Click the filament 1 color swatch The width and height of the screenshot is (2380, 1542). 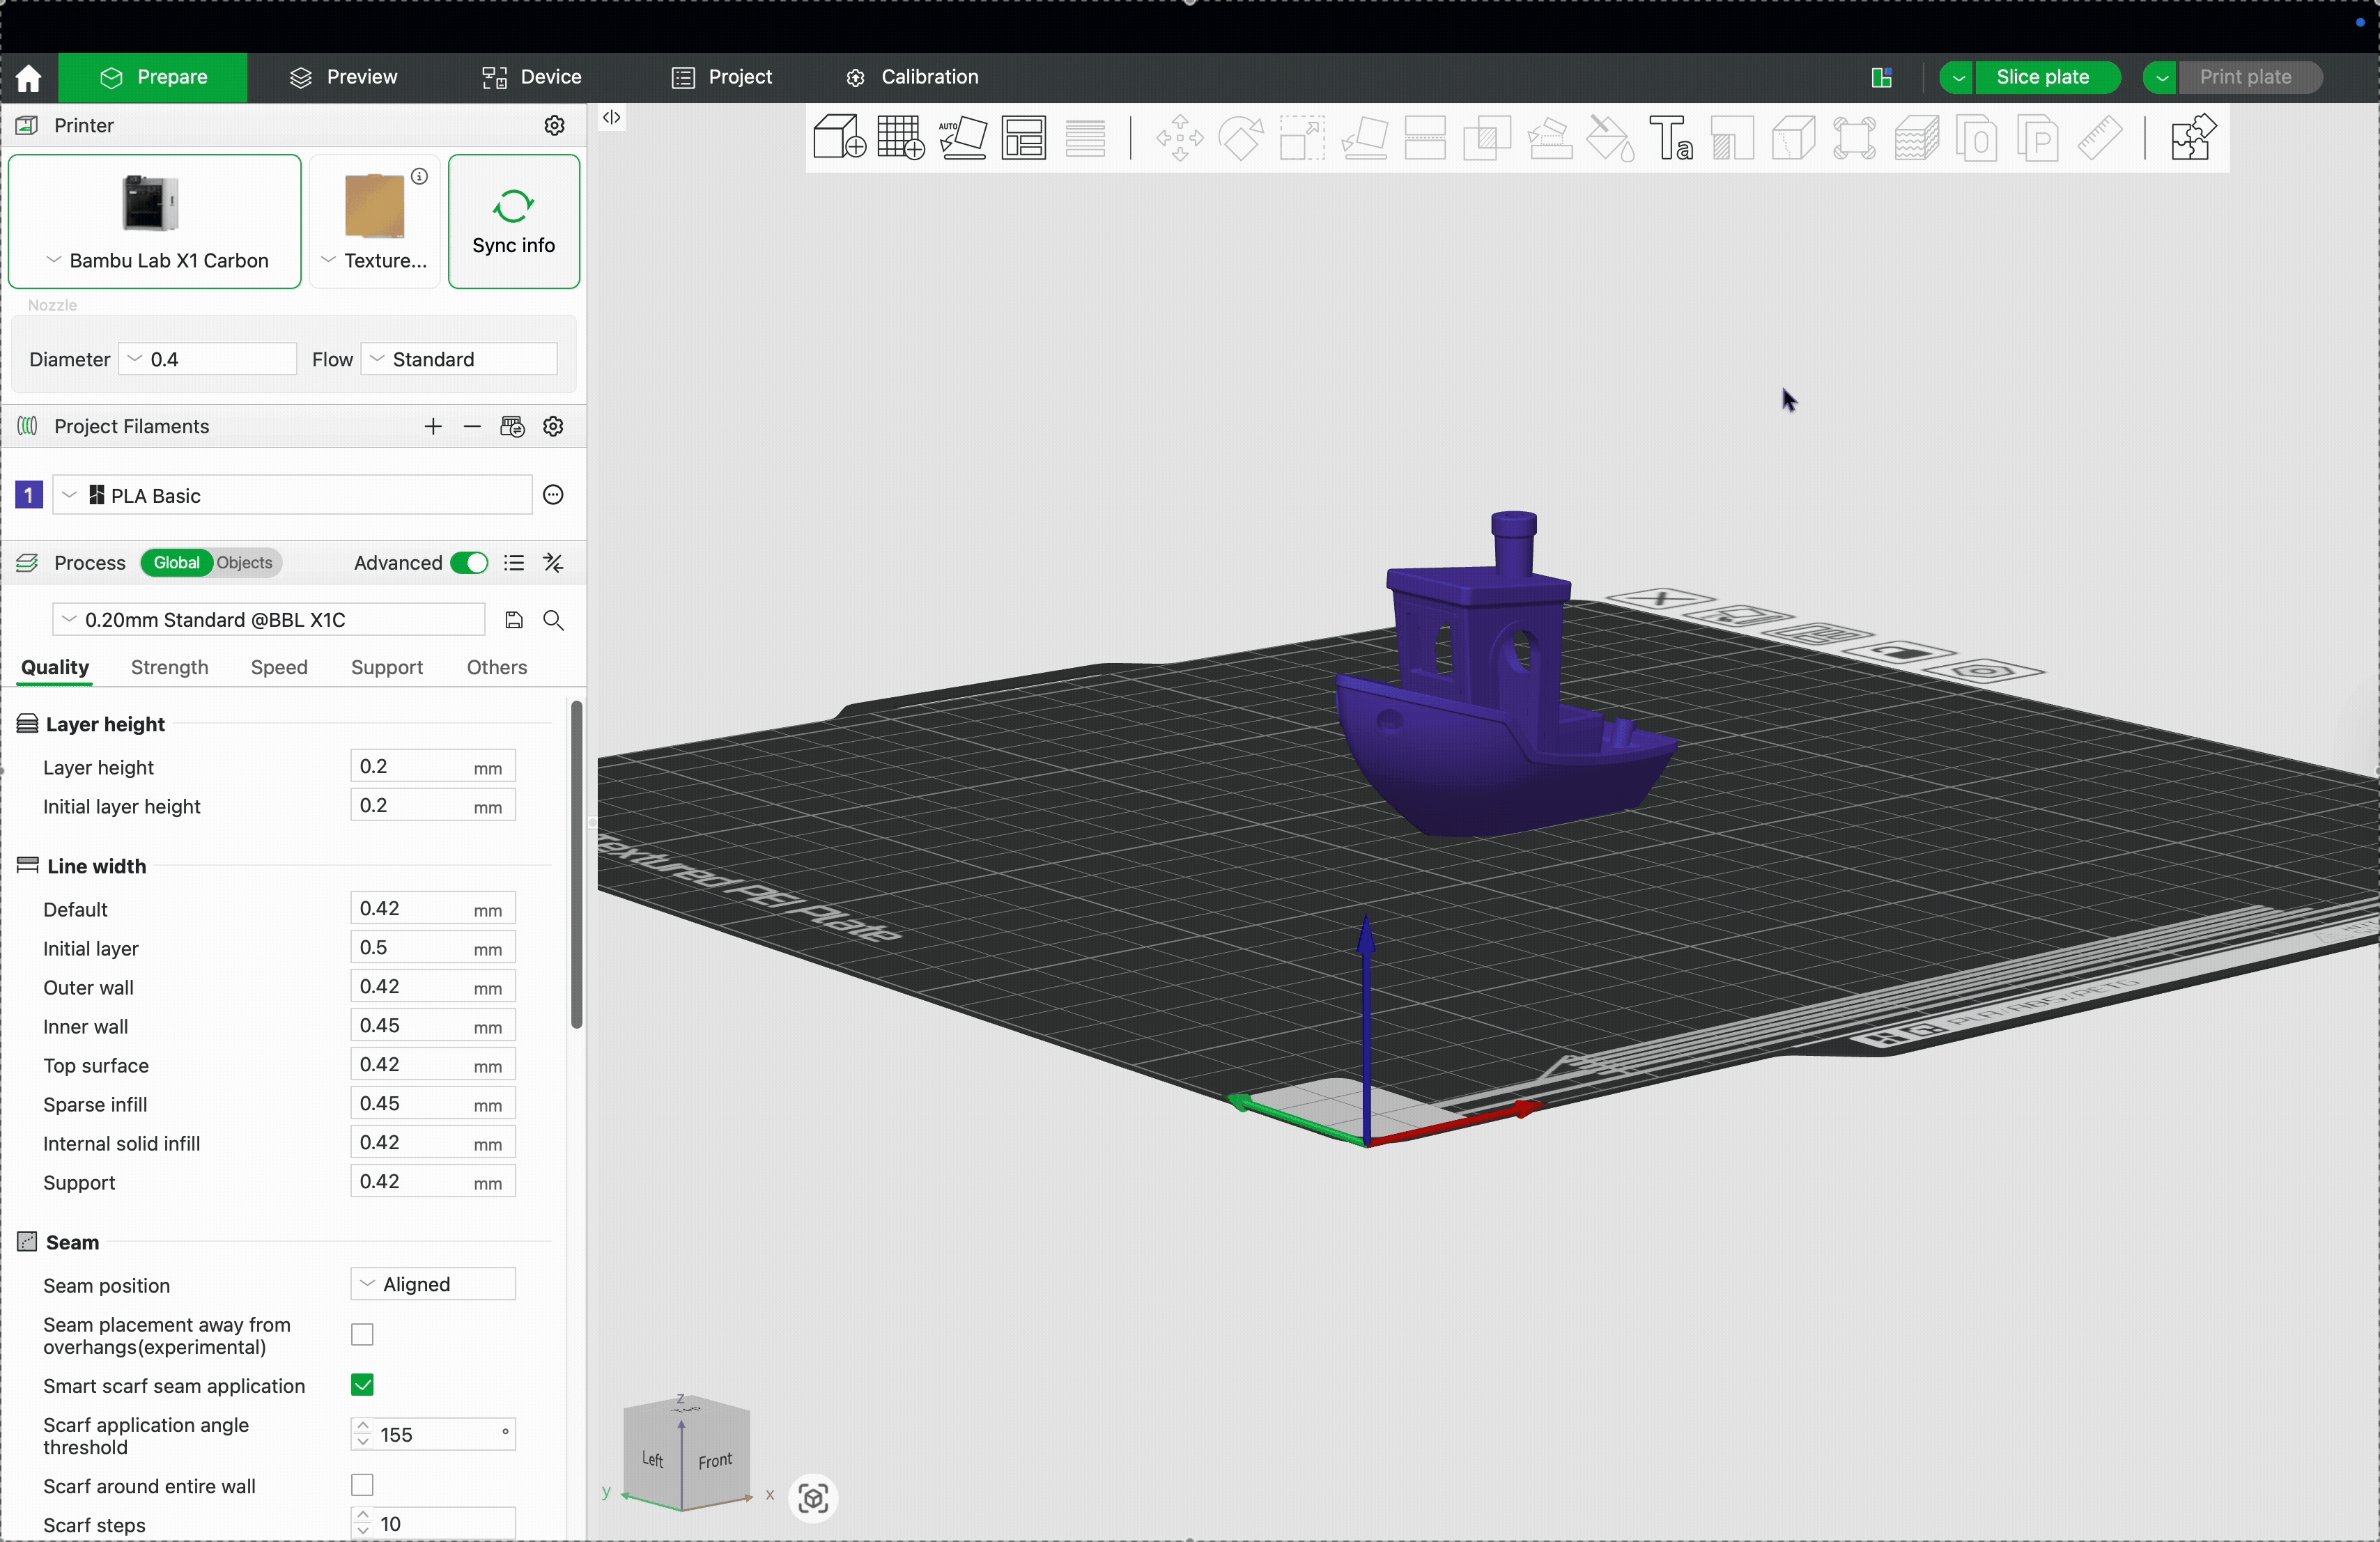coord(29,496)
